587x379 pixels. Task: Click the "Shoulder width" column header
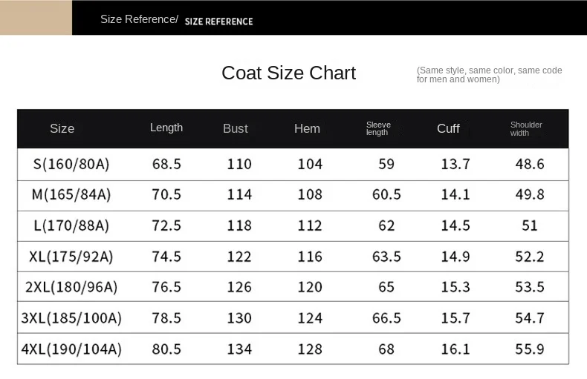(526, 128)
